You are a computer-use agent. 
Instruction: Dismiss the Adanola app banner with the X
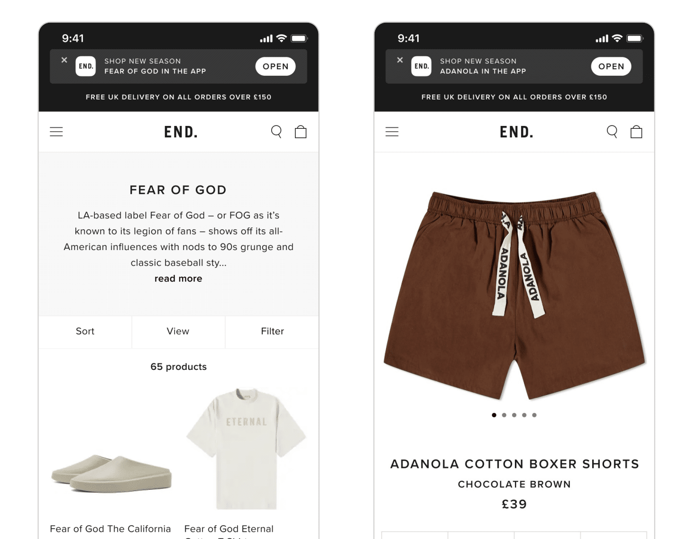[x=400, y=60]
